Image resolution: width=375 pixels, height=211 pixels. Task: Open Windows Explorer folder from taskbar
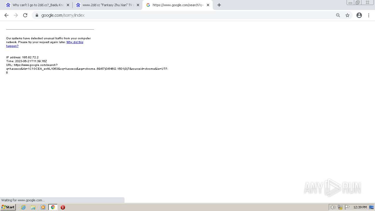(33, 207)
